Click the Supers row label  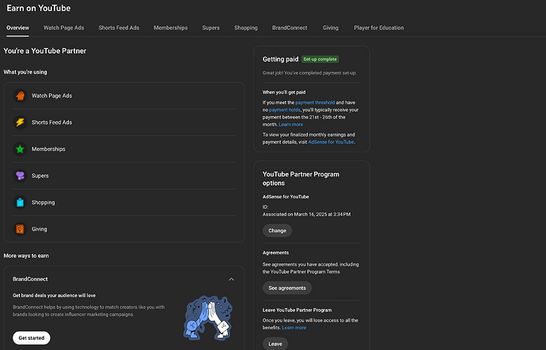40,176
